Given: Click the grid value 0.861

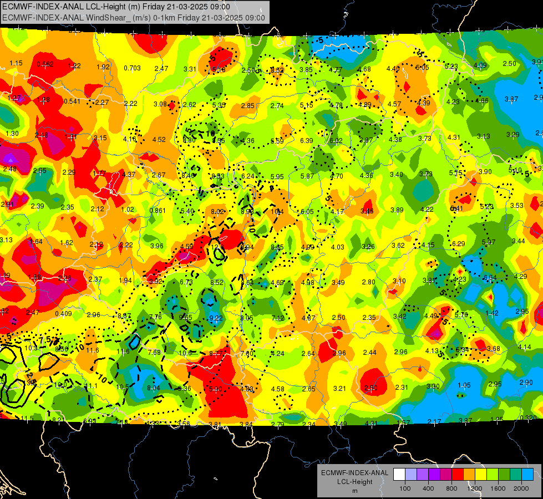Looking at the screenshot, I should tap(158, 210).
